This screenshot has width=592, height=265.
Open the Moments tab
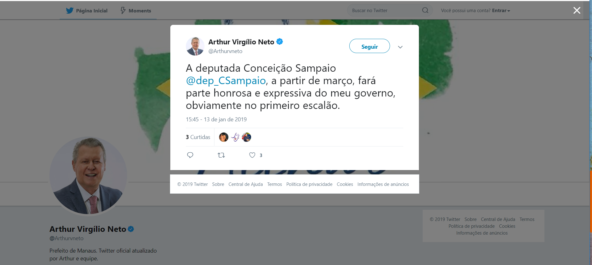[136, 11]
